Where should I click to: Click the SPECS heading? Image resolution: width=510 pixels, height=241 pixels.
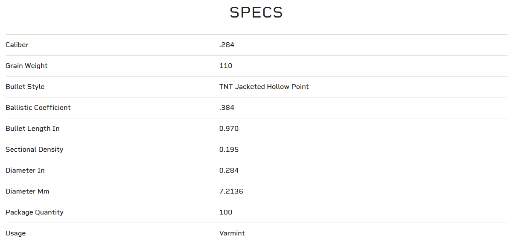click(256, 12)
